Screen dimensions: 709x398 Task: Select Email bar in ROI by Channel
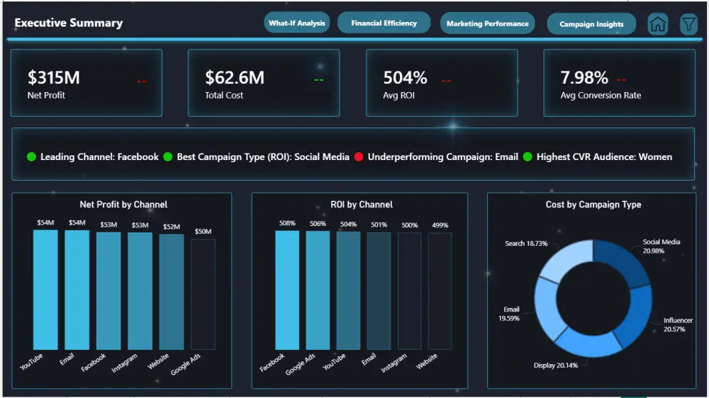pyautogui.click(x=379, y=291)
